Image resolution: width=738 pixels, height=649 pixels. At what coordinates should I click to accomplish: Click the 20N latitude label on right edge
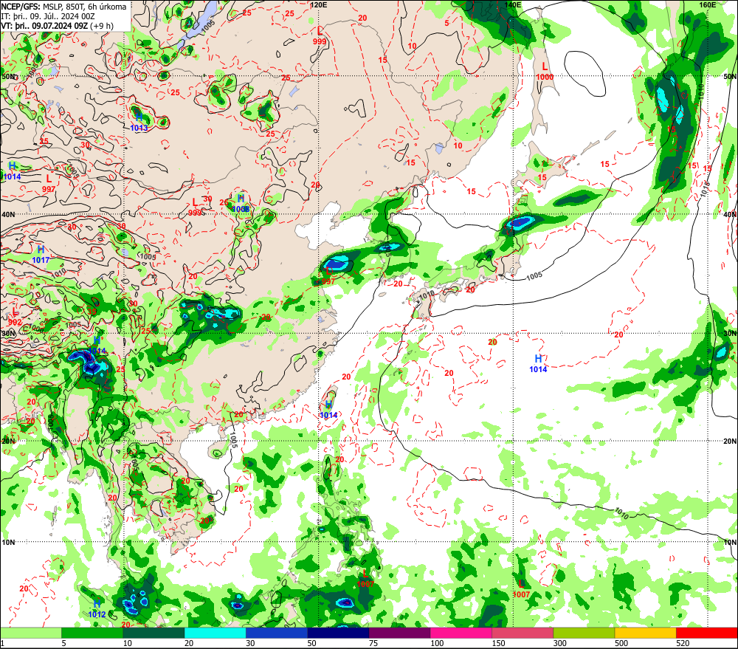coord(730,442)
